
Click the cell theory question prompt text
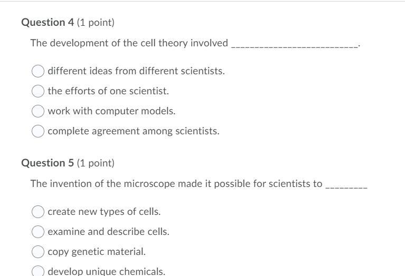pyautogui.click(x=129, y=43)
